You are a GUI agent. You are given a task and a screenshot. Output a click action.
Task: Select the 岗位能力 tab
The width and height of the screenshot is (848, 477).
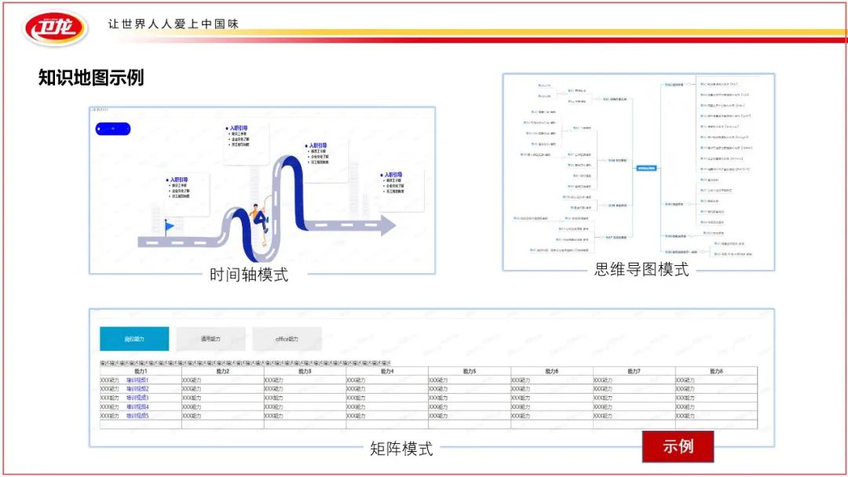tap(134, 339)
